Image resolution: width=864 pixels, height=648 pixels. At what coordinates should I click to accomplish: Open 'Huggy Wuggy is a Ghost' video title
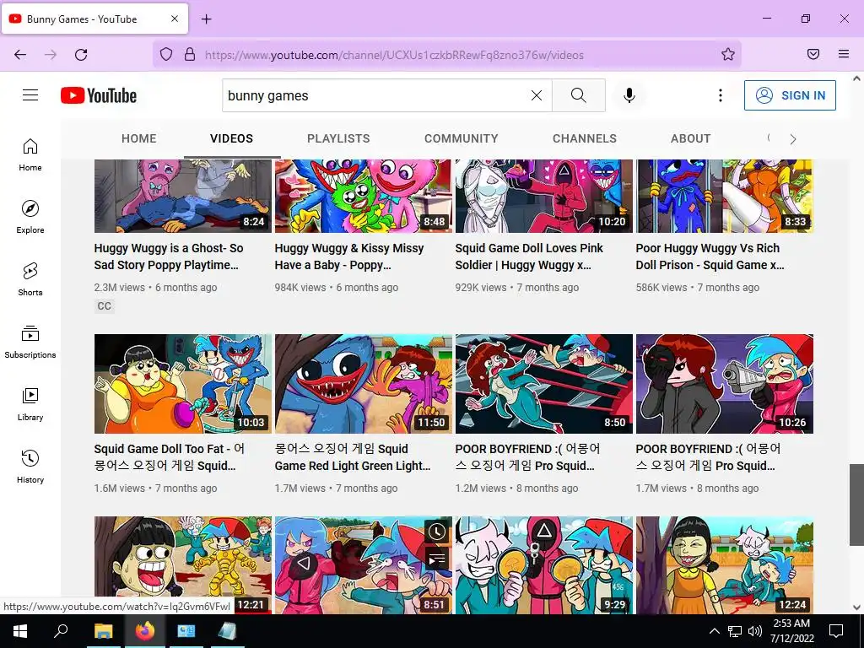(169, 256)
